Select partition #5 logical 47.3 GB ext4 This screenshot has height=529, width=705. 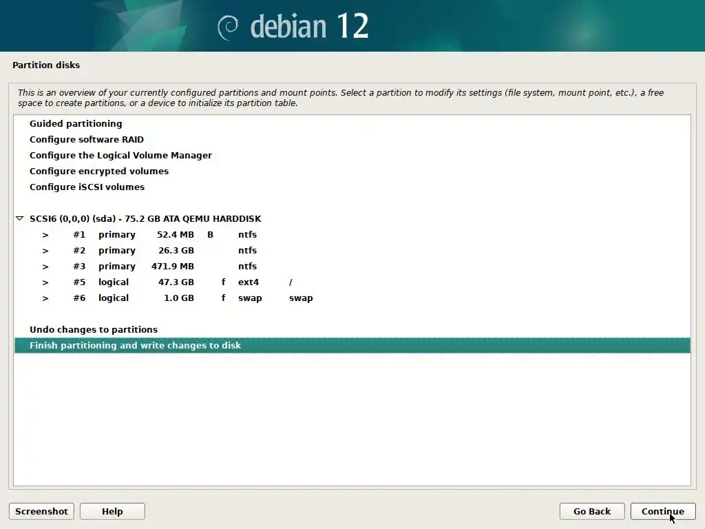tap(352, 282)
